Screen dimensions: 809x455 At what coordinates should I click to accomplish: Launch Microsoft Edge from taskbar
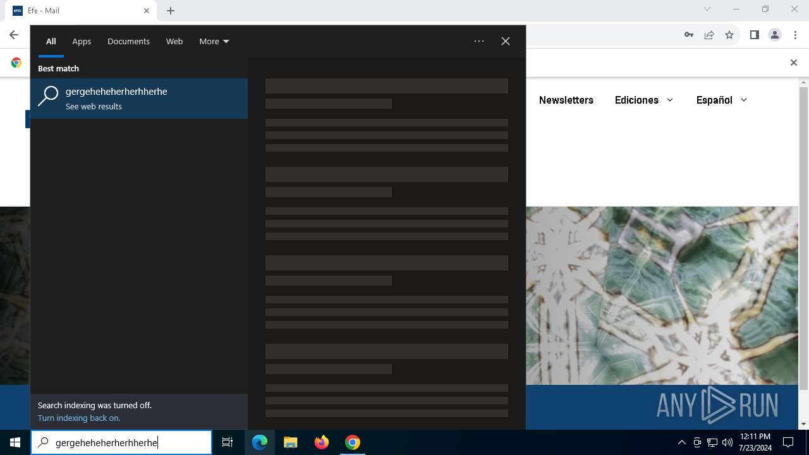tap(260, 442)
